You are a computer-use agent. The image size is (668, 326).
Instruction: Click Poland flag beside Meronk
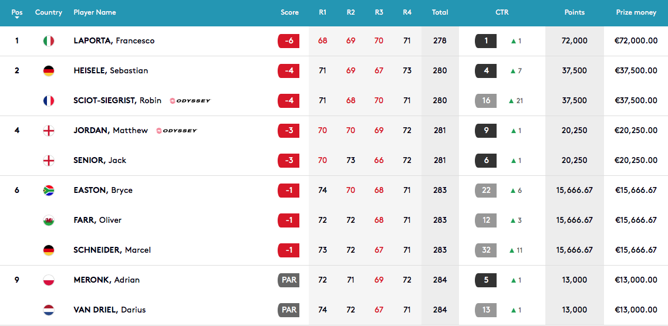pyautogui.click(x=49, y=280)
